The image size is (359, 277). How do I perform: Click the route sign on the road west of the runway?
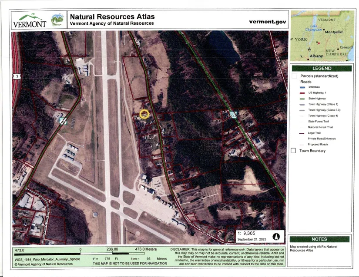pyautogui.click(x=63, y=122)
